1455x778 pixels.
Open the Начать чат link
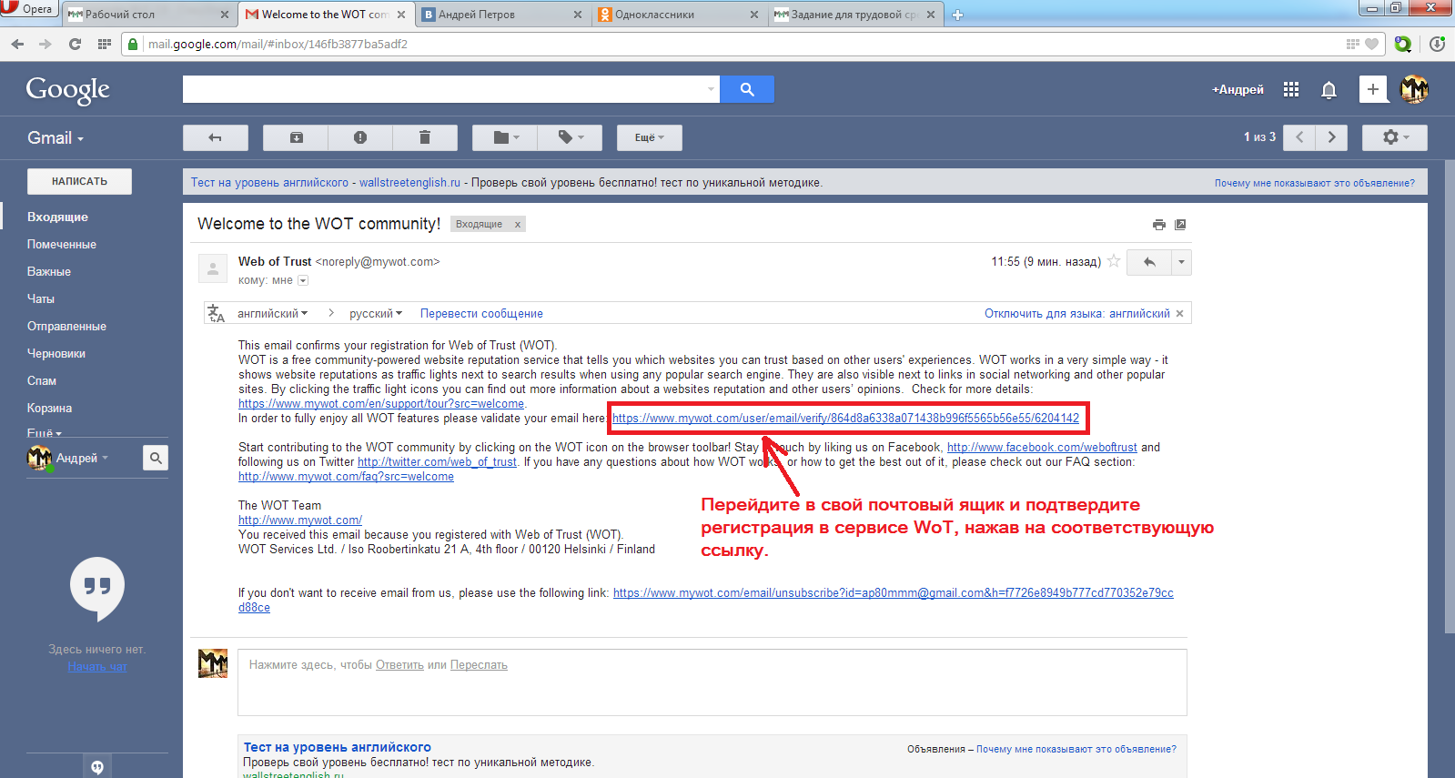(97, 667)
